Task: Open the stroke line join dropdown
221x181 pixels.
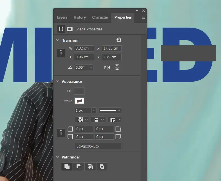Action: 114,120
